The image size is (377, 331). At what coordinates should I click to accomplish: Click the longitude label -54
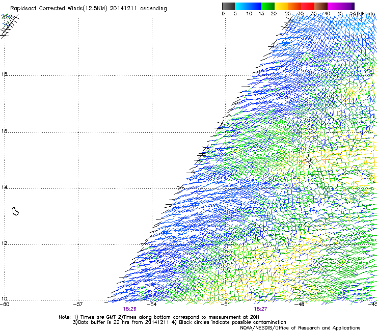[152, 305]
